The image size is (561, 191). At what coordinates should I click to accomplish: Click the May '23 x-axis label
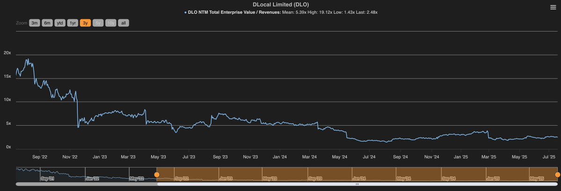click(158, 157)
